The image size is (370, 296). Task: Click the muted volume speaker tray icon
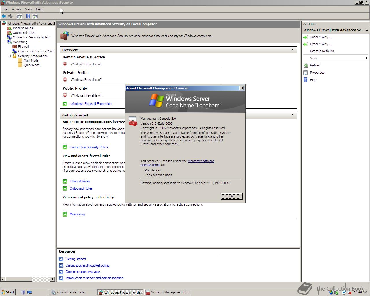350,292
